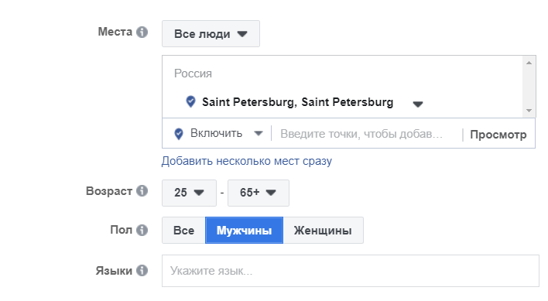Open minimum age dropdown showing 25

189,193
